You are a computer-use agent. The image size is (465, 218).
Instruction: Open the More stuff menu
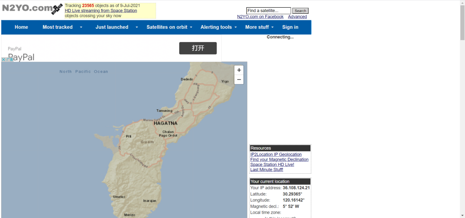(x=257, y=27)
